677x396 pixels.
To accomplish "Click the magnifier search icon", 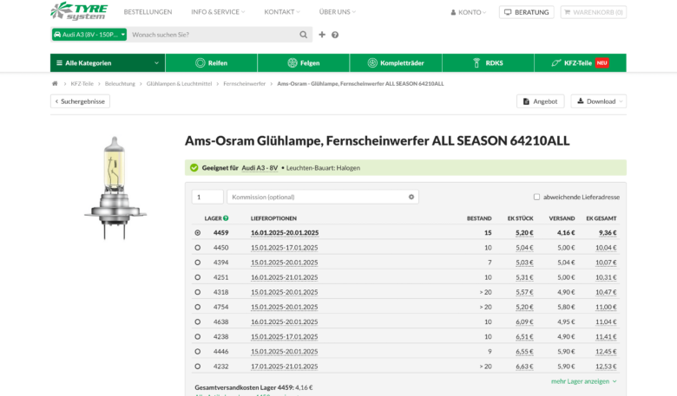I will coord(303,35).
